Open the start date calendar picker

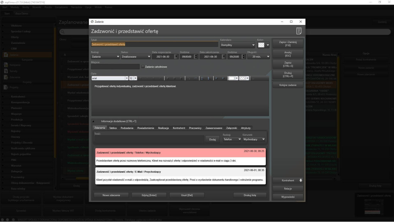pos(176,56)
